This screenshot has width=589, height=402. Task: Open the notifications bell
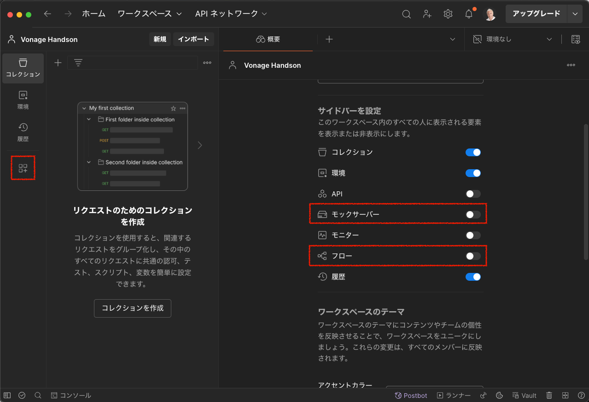(469, 14)
